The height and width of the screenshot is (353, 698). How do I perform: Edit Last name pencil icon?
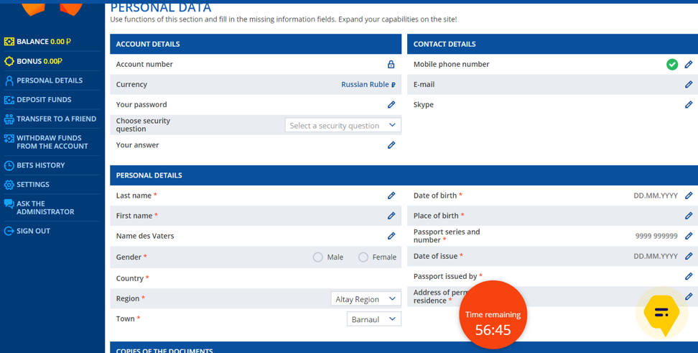[x=391, y=196]
